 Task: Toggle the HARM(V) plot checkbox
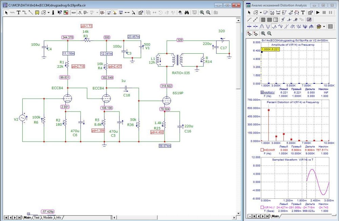click(x=262, y=92)
